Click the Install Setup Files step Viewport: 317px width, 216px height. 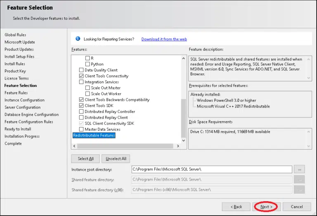pyautogui.click(x=19, y=56)
